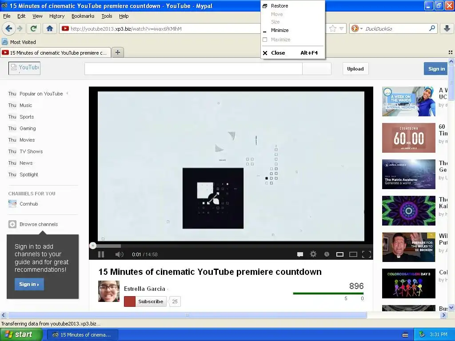
Task: Click the red Subscribe icon square
Action: click(130, 301)
